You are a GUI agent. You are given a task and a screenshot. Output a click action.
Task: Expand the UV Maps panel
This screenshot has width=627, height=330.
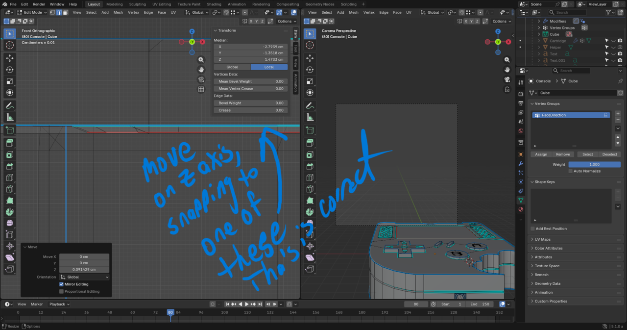coord(542,239)
